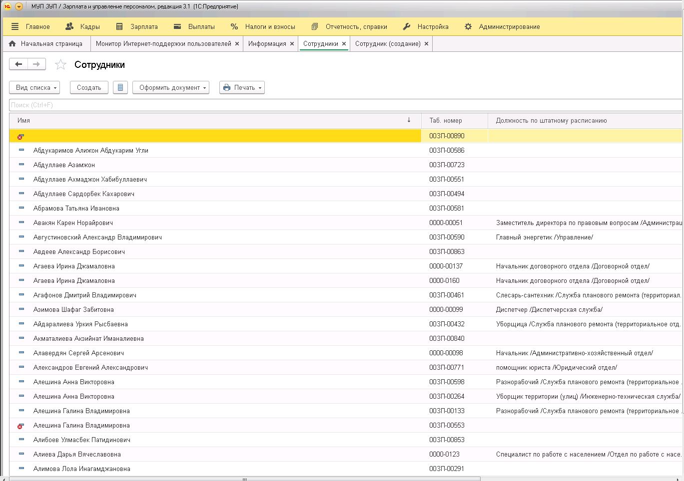Sort by the Имя column header

215,120
